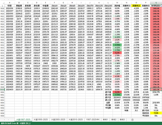Select date cell 2025/4/30 in row 9949
The width and height of the screenshot is (162, 125).
pyautogui.click(x=10, y=90)
